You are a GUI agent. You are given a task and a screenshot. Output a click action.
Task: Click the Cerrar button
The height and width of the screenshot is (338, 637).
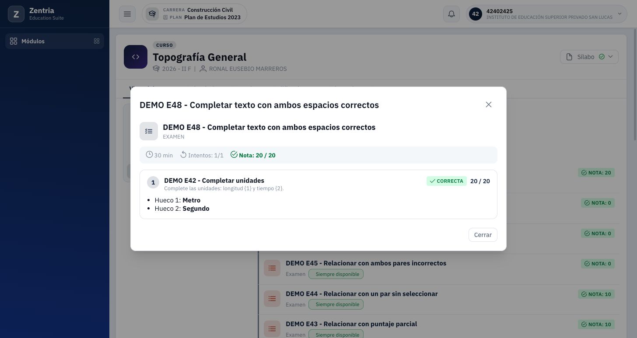coord(483,235)
